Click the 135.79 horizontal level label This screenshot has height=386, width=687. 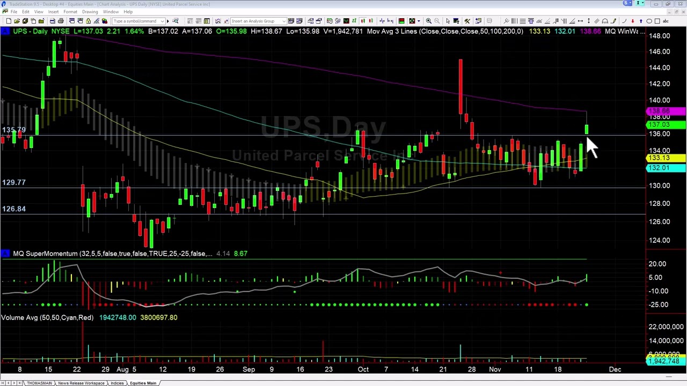14,130
